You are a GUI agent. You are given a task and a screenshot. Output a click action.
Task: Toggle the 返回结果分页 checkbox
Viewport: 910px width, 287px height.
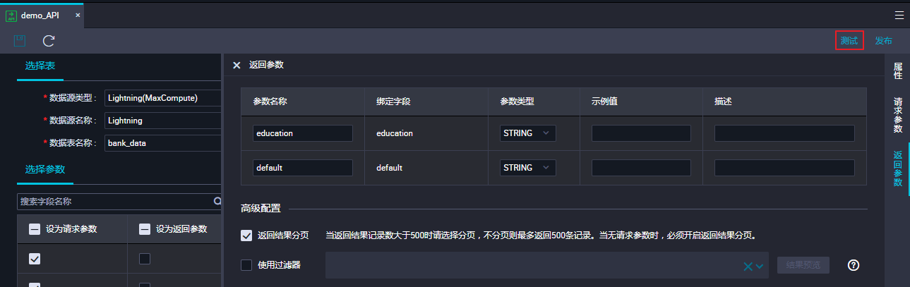tap(246, 236)
